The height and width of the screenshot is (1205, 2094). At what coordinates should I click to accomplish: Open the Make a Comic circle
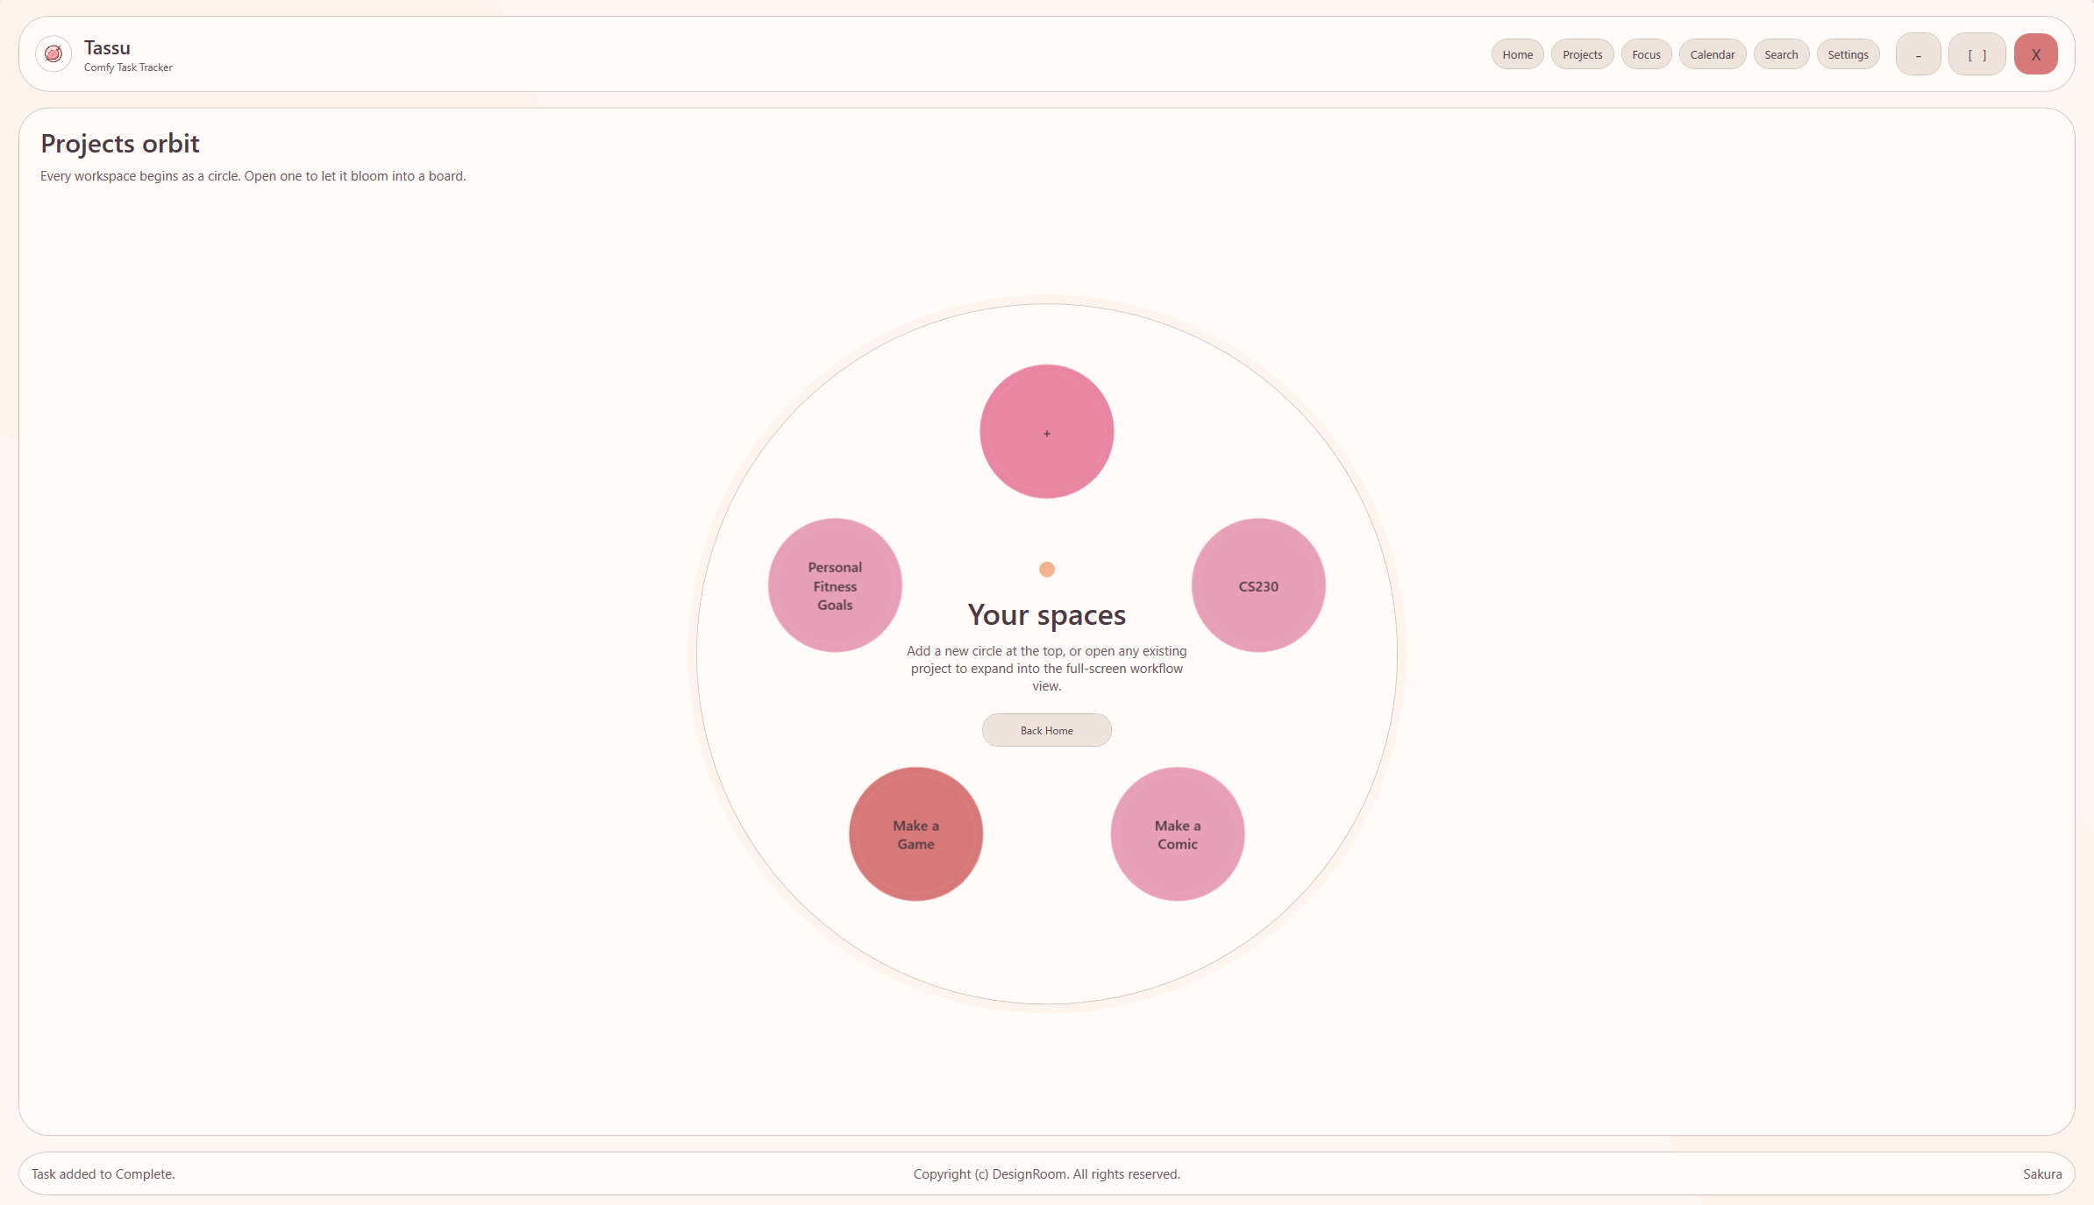pos(1177,834)
